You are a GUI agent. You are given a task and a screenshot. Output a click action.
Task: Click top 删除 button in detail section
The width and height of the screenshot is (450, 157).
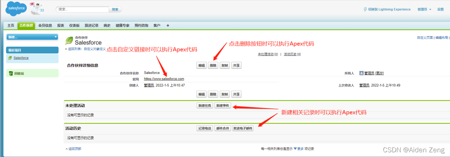(213, 66)
